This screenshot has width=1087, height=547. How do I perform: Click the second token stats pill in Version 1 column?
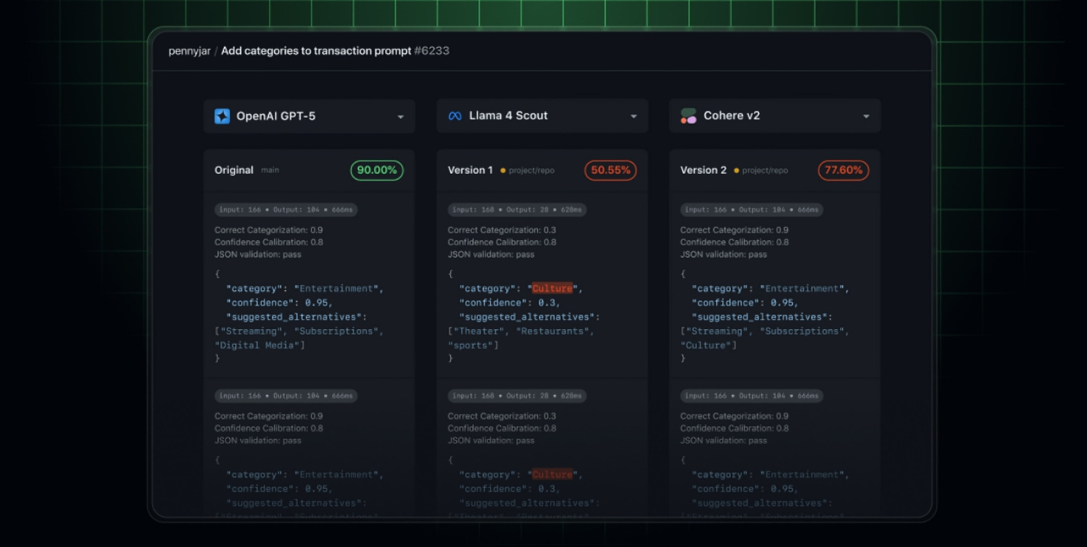(x=517, y=396)
